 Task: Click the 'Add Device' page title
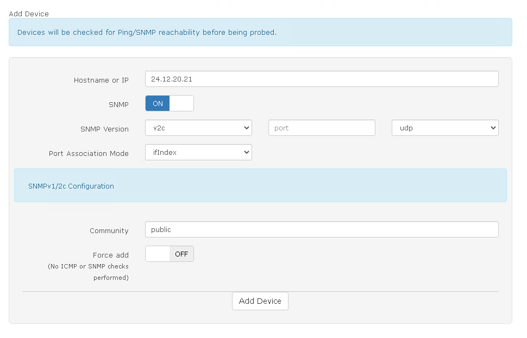pyautogui.click(x=29, y=14)
